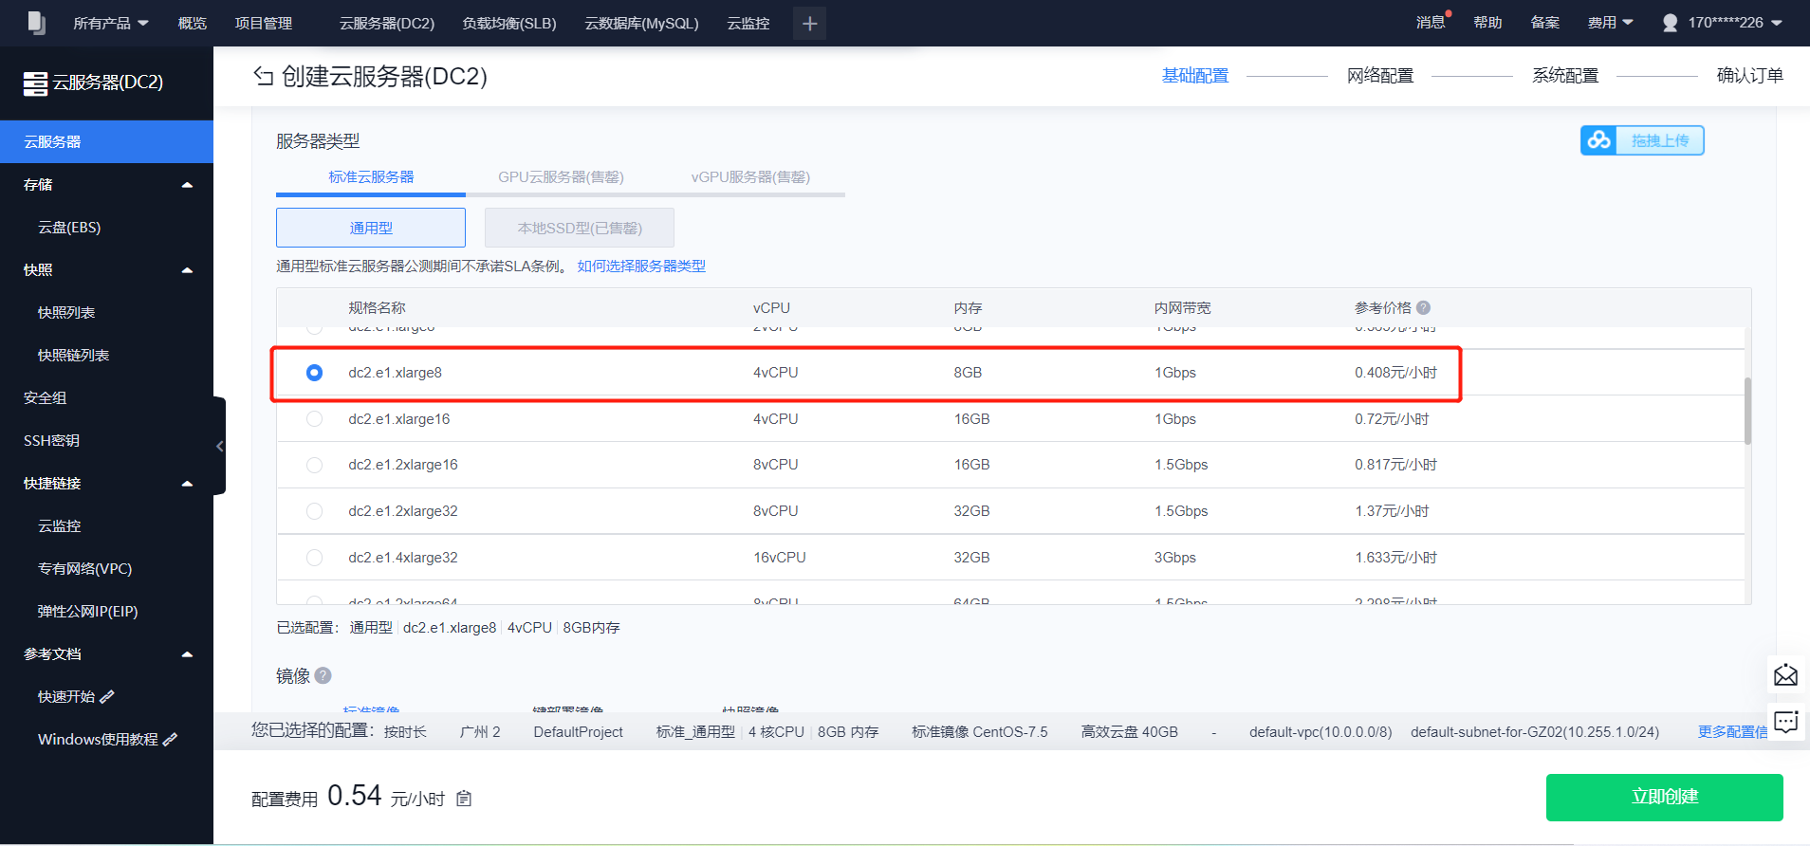
Task: Open the 费用 dropdown menu
Action: (1610, 23)
